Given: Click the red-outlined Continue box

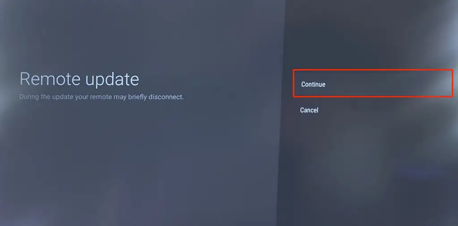Looking at the screenshot, I should click(x=373, y=83).
